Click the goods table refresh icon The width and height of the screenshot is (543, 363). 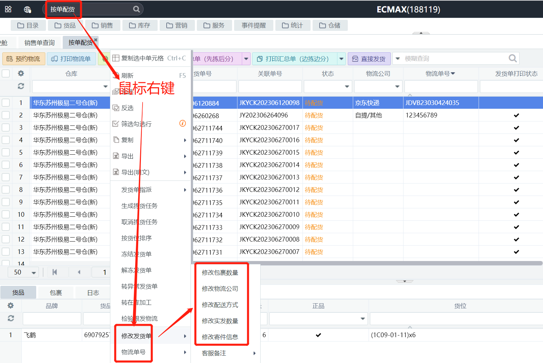(x=11, y=318)
